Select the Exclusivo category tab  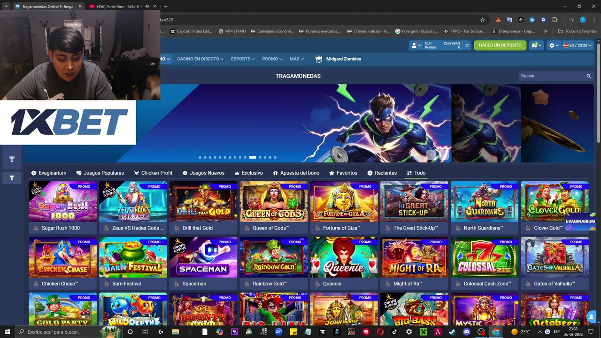[x=249, y=173]
